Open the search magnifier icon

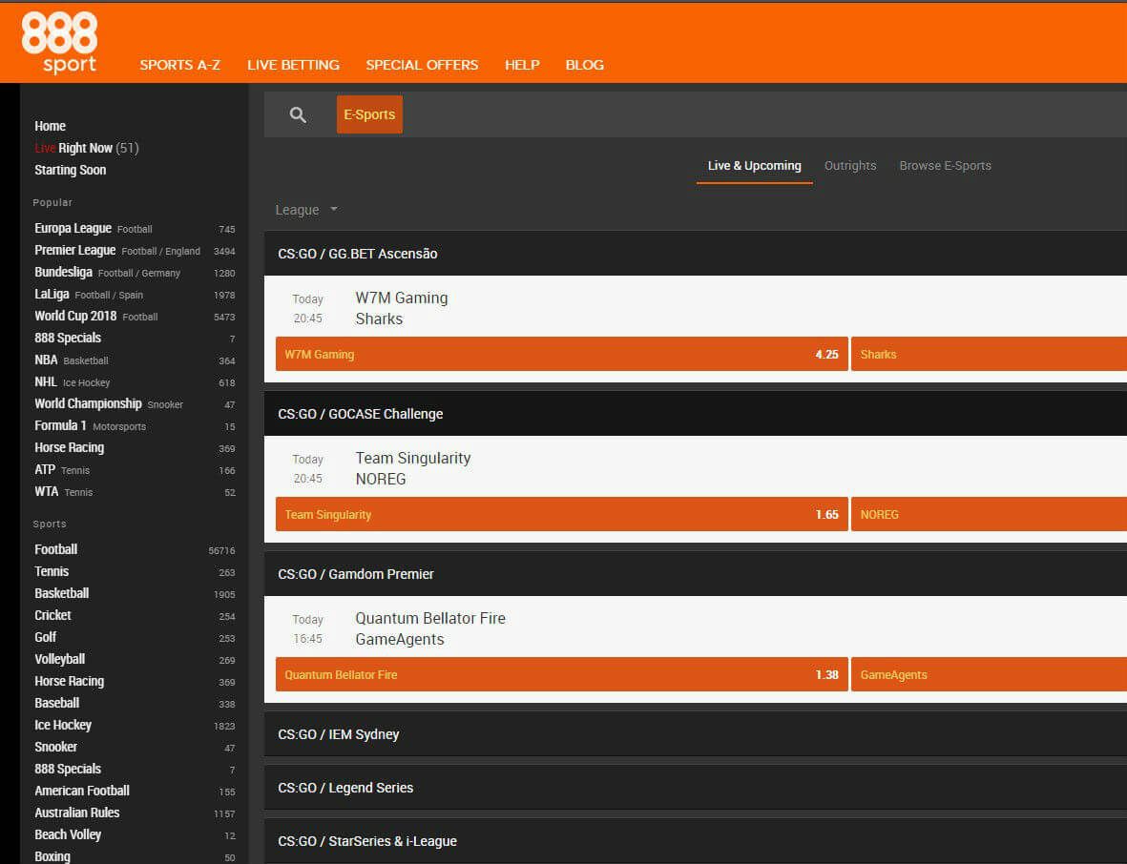(x=298, y=114)
